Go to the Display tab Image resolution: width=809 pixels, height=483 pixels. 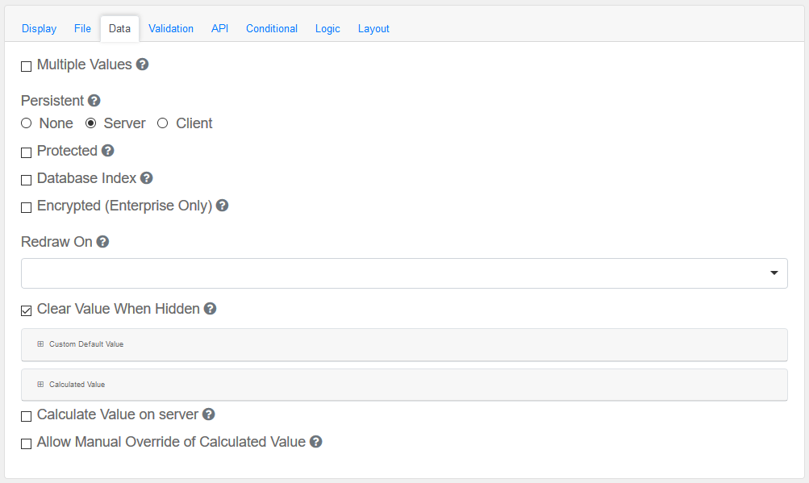(x=39, y=29)
